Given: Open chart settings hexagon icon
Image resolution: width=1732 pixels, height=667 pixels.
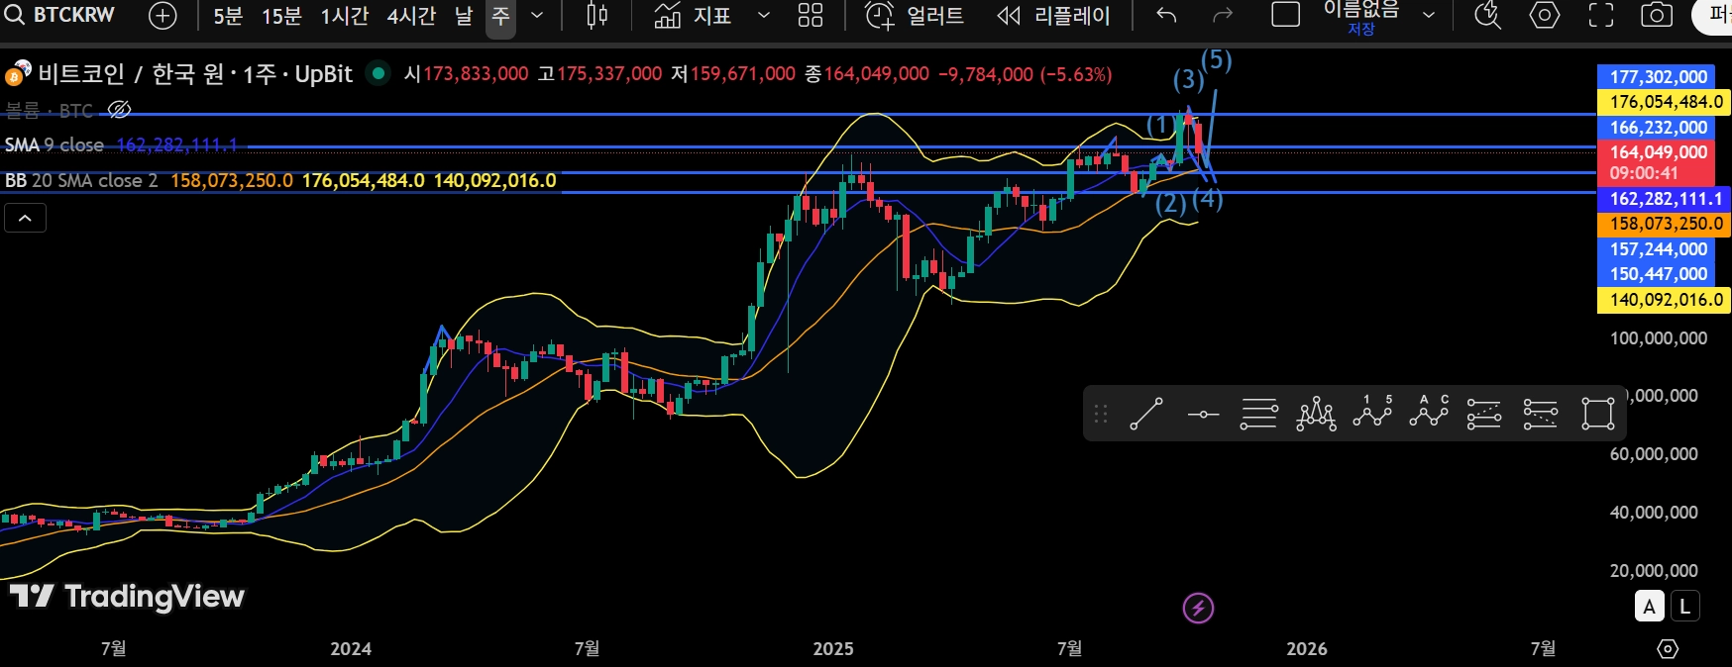Looking at the screenshot, I should tap(1544, 15).
